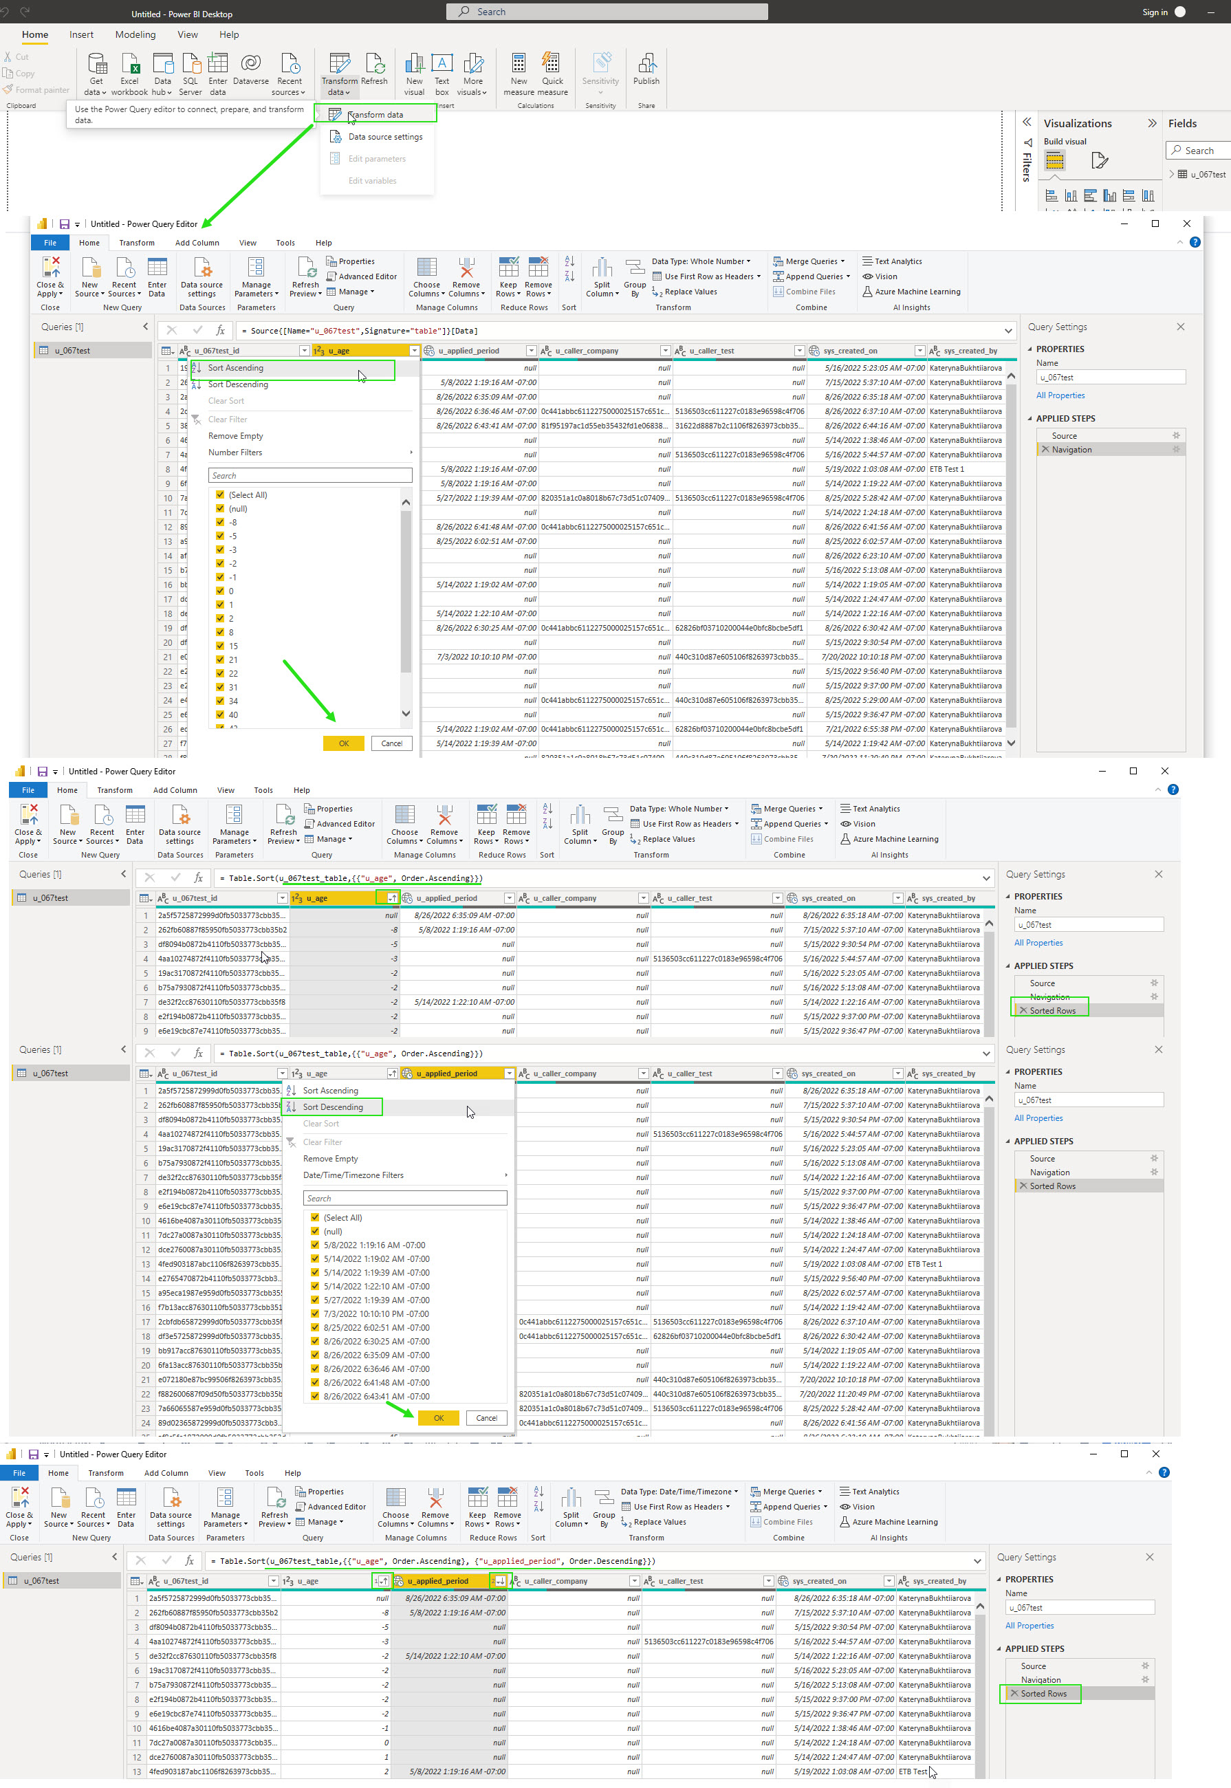Add a New visual
Viewport: 1231px width, 1788px height.
[414, 74]
